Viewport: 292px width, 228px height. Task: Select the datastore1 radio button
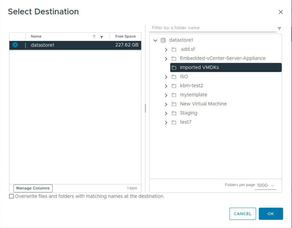(15, 45)
